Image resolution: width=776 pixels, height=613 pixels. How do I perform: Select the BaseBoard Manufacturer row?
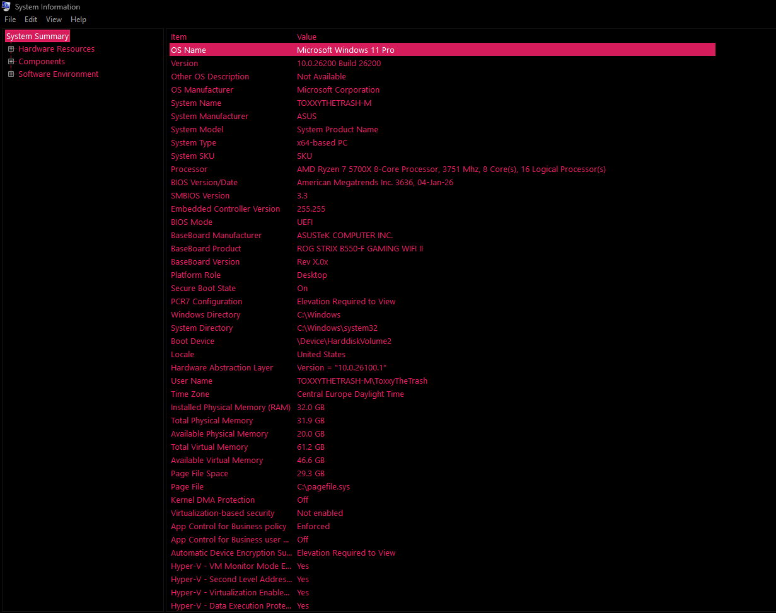pyautogui.click(x=443, y=236)
